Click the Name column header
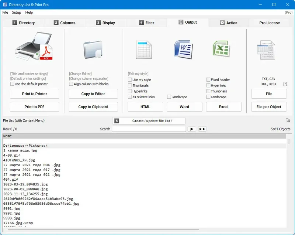 click(144, 136)
